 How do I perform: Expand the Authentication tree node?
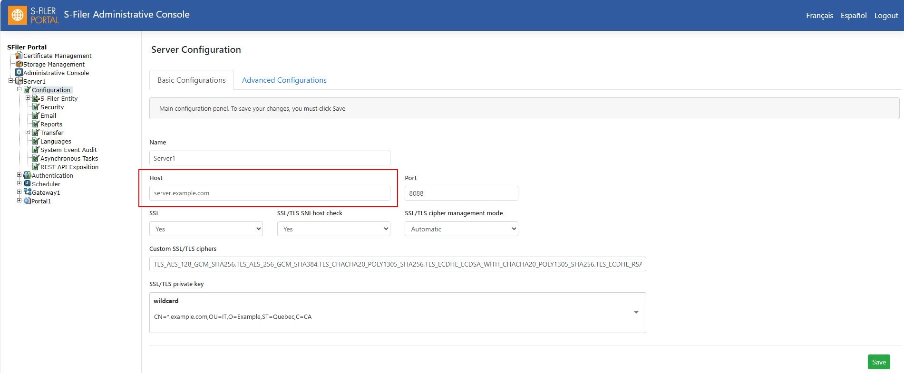coord(19,175)
